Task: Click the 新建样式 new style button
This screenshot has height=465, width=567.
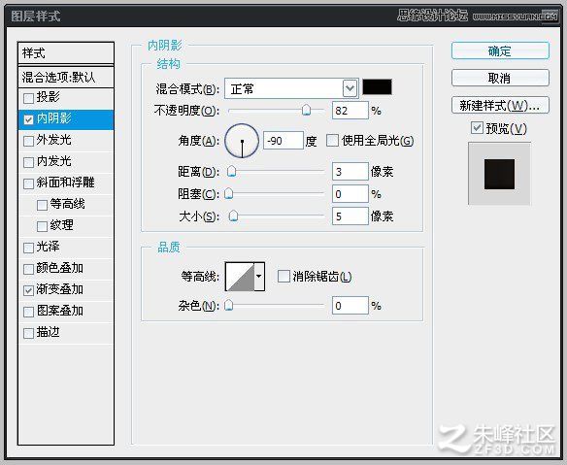Action: 500,105
